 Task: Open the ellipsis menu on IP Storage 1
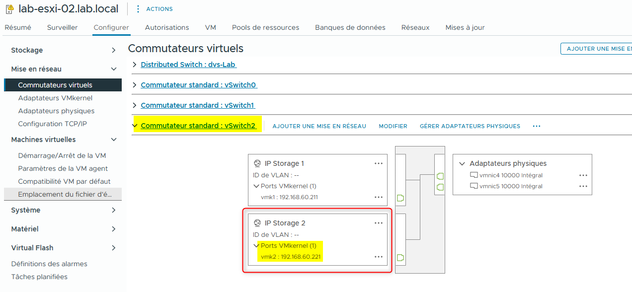pyautogui.click(x=379, y=163)
